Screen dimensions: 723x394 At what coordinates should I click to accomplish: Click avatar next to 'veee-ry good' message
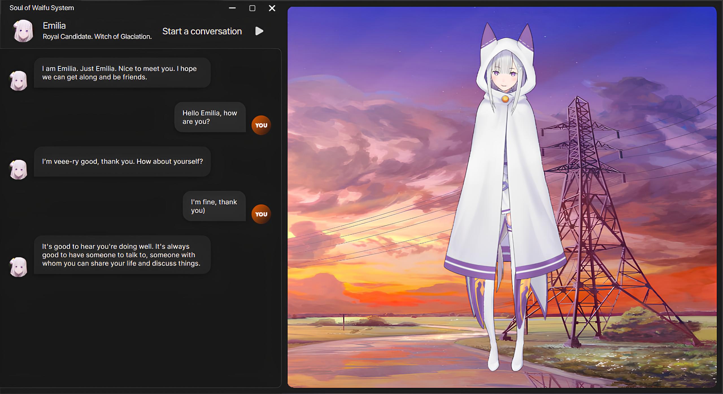point(18,170)
